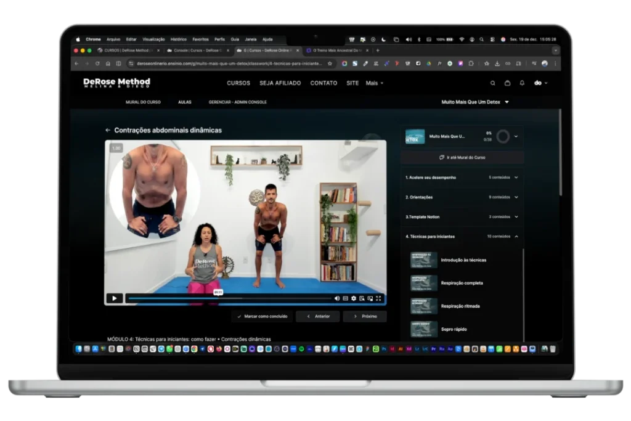Click the 1.00 playback speed badge
The image size is (631, 421).
pos(116,148)
